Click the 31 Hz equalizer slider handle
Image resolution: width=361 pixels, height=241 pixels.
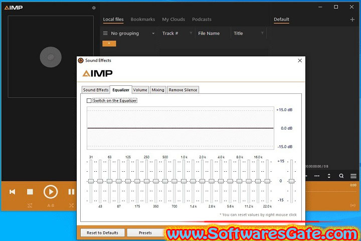coord(91,181)
